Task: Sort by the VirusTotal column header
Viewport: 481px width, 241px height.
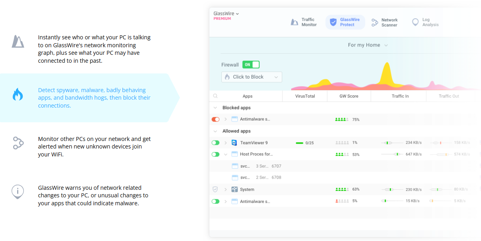Action: (x=305, y=96)
